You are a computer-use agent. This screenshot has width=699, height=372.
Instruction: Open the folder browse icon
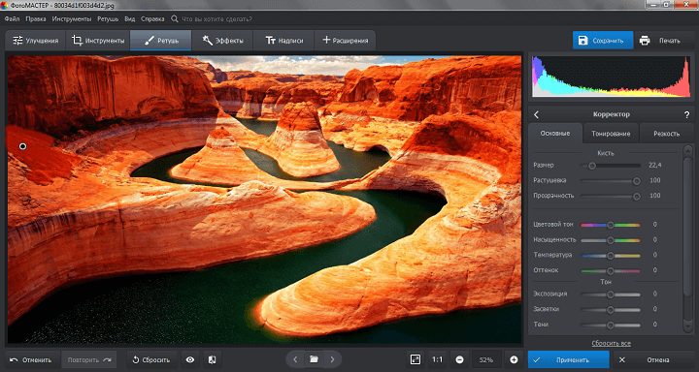coord(314,359)
